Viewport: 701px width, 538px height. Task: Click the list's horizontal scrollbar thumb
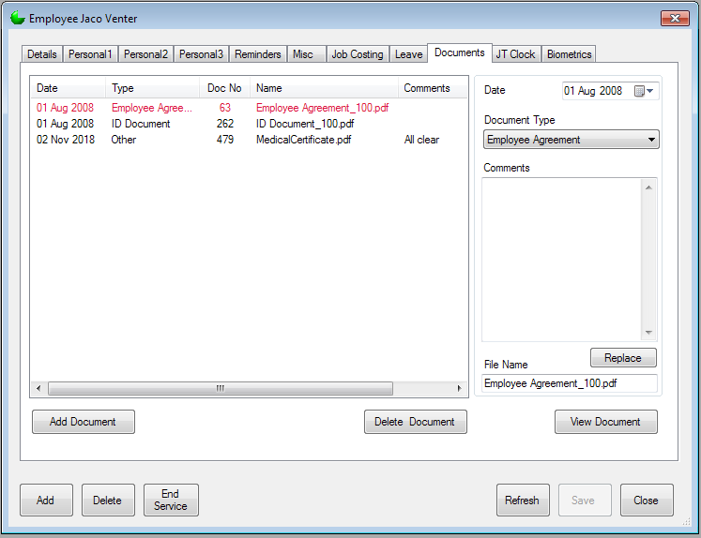[x=221, y=388]
